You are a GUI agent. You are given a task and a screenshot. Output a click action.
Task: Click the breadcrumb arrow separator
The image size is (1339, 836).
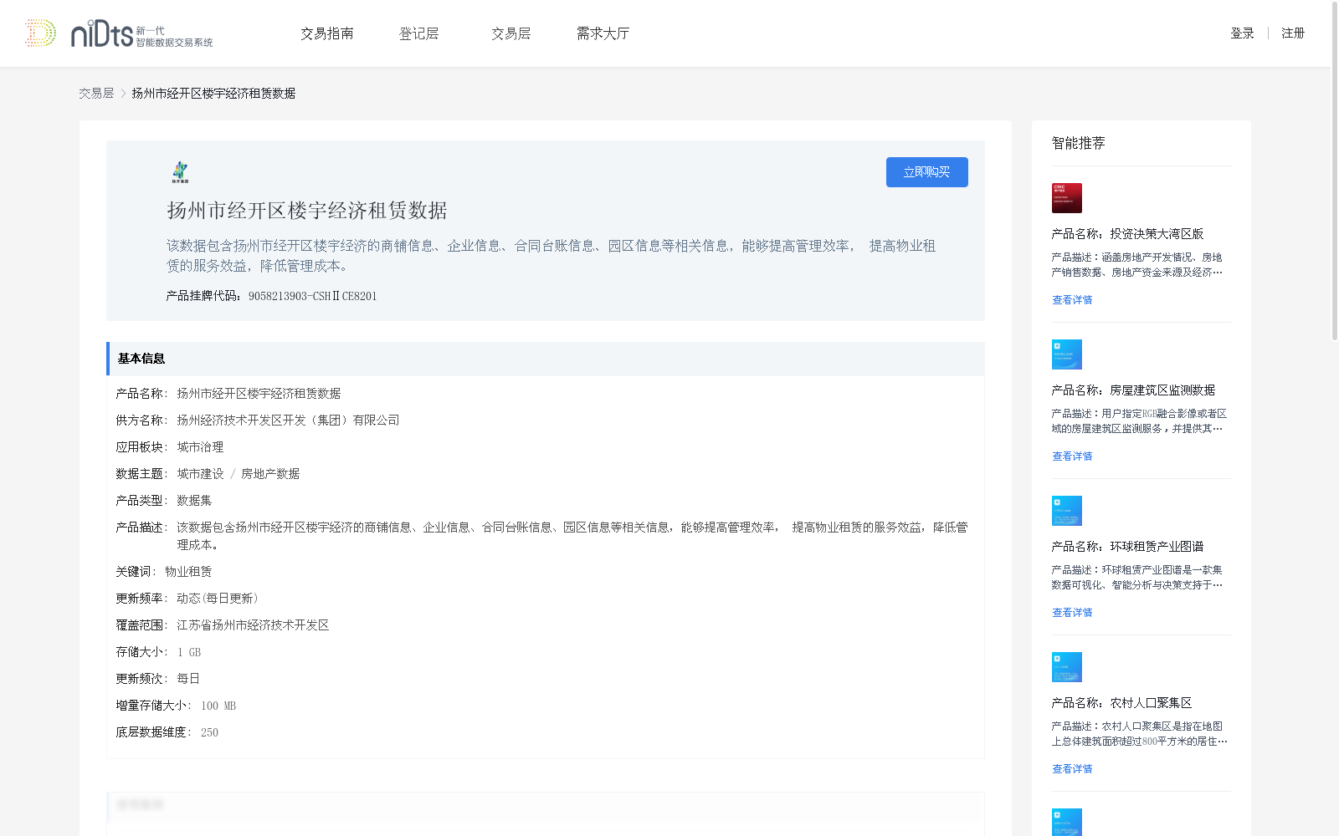click(x=123, y=94)
